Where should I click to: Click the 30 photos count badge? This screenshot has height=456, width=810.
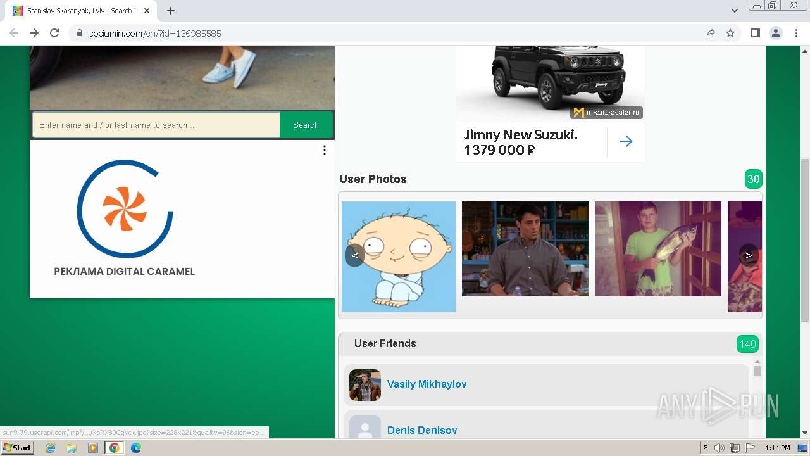tap(754, 179)
